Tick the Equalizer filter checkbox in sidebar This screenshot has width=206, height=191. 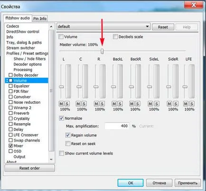[x=10, y=86]
